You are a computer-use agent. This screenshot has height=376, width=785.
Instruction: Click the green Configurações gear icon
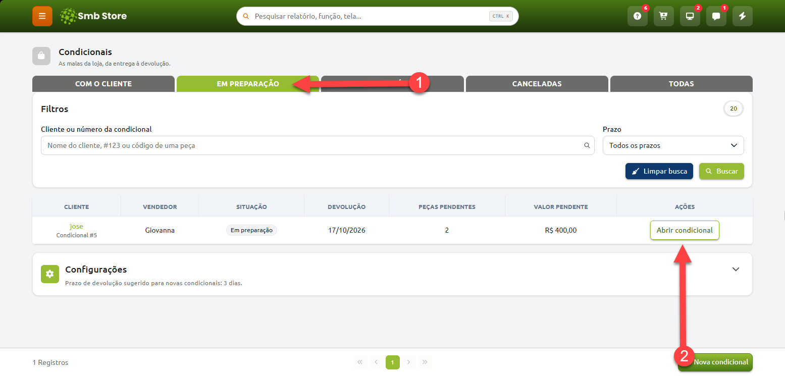(x=49, y=274)
